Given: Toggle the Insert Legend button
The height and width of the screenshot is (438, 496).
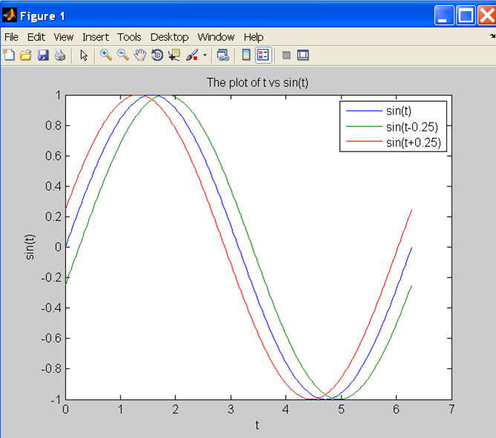Looking at the screenshot, I should point(263,55).
